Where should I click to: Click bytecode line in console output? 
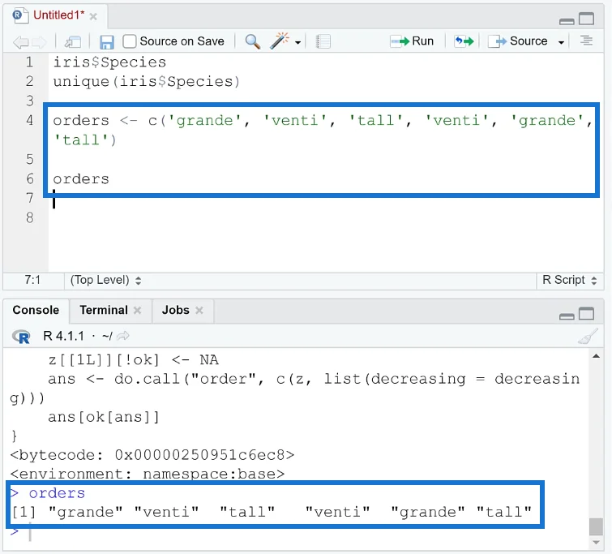[x=152, y=455]
